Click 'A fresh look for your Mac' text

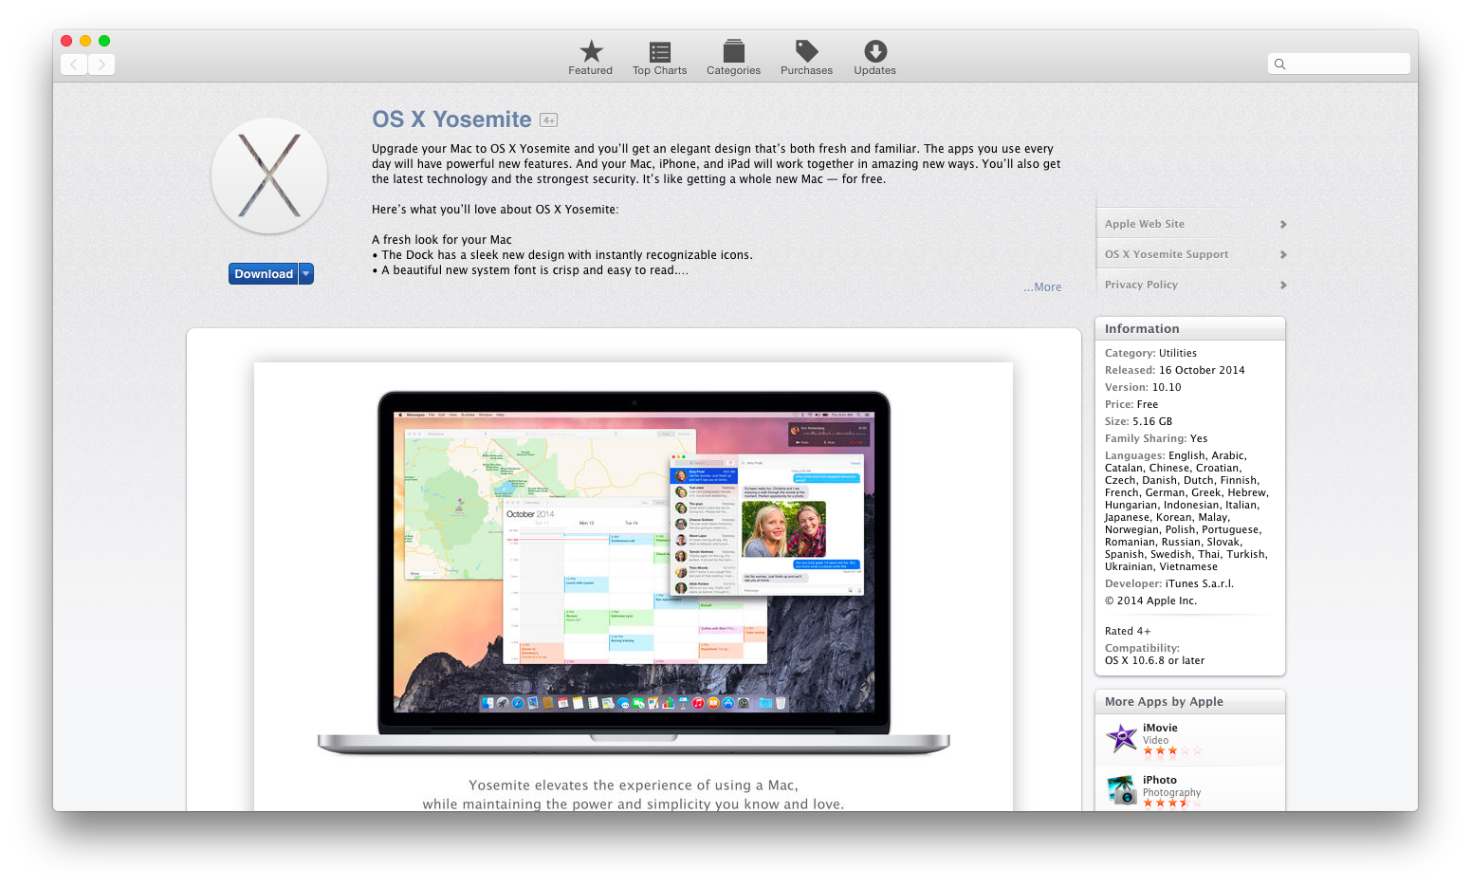coord(442,240)
